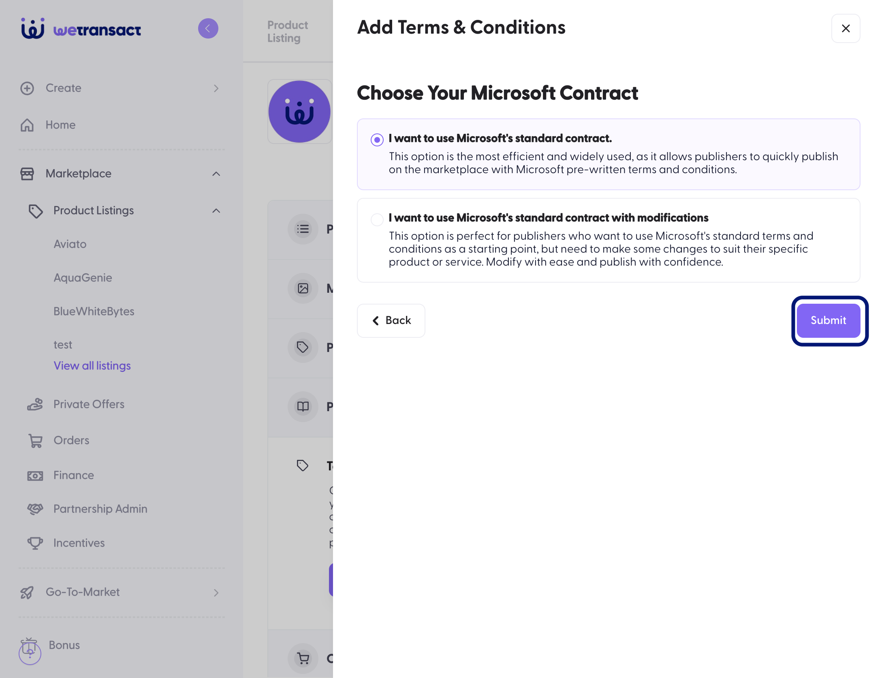The width and height of the screenshot is (884, 678).
Task: Click the list icon in the product steps
Action: click(x=303, y=229)
